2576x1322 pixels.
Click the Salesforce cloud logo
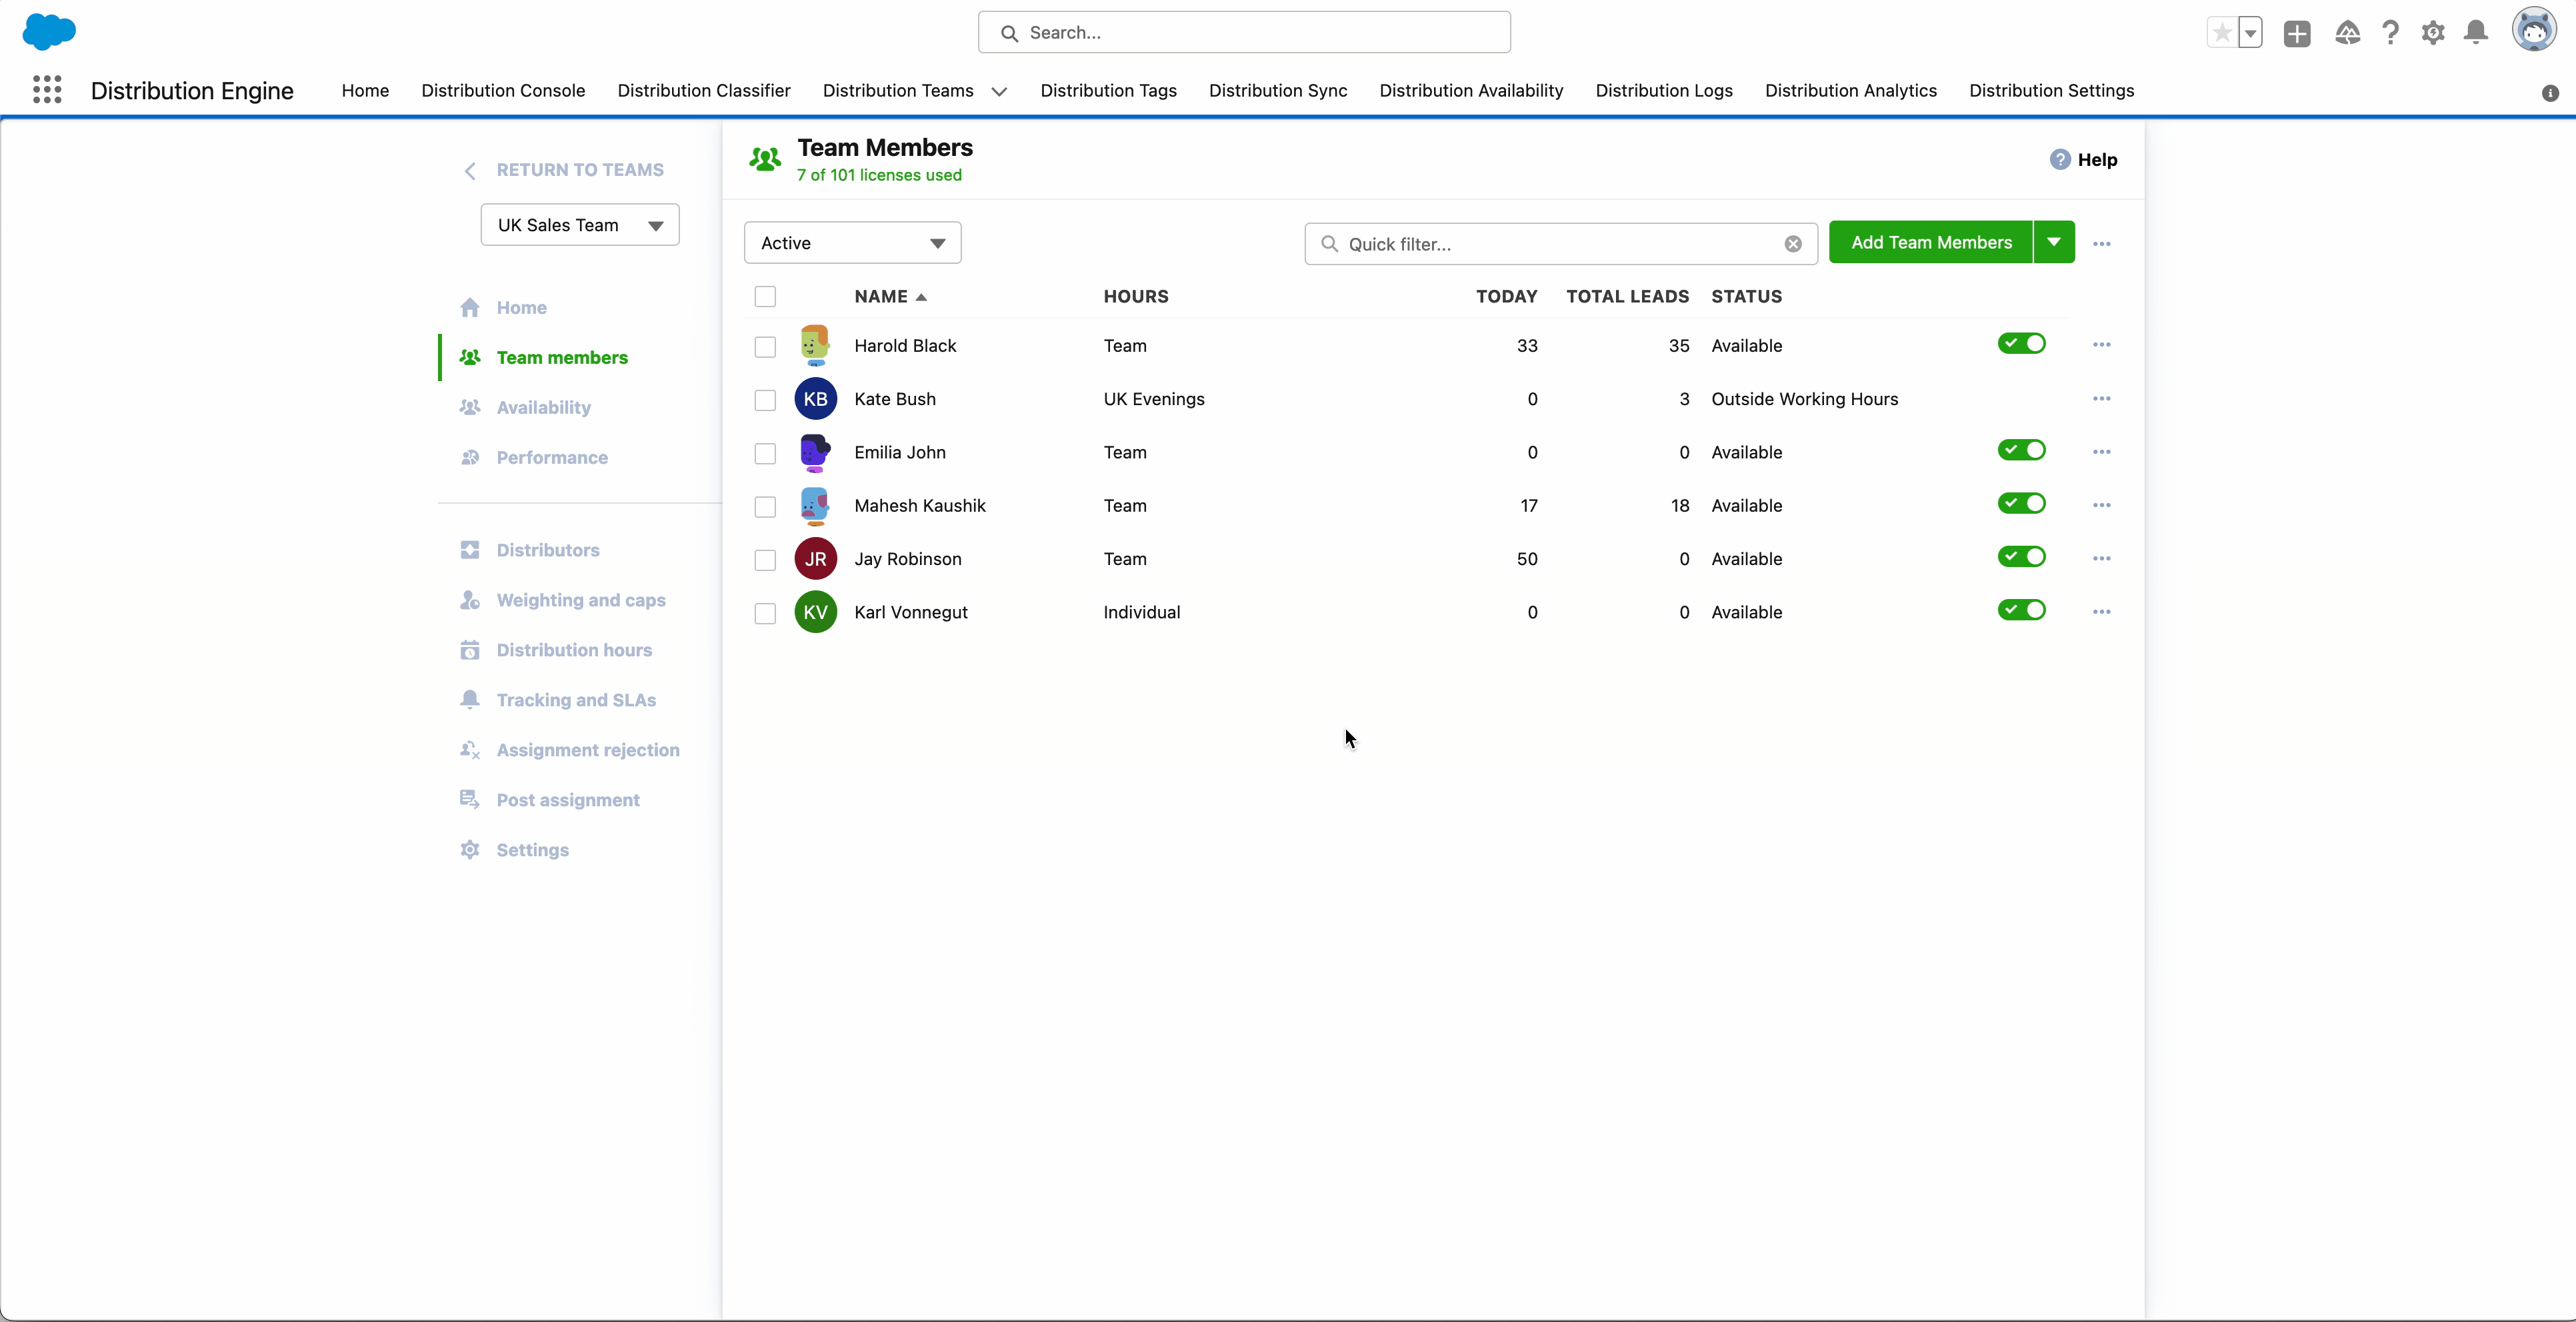(49, 31)
